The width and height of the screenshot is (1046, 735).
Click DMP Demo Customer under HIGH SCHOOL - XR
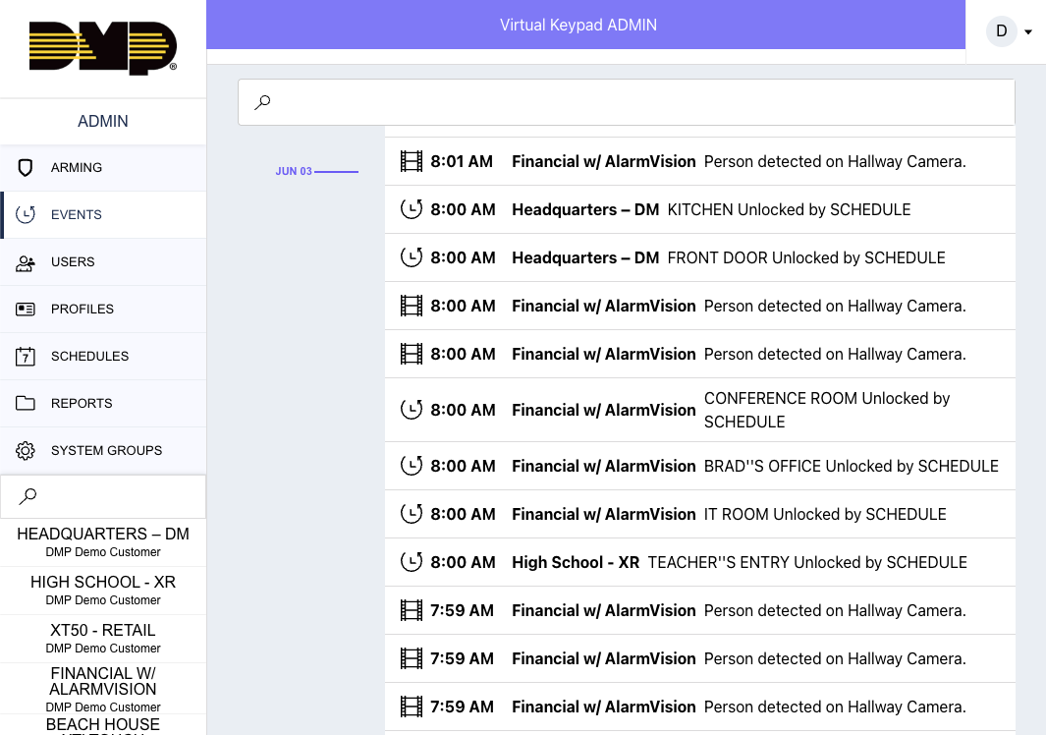click(x=103, y=600)
